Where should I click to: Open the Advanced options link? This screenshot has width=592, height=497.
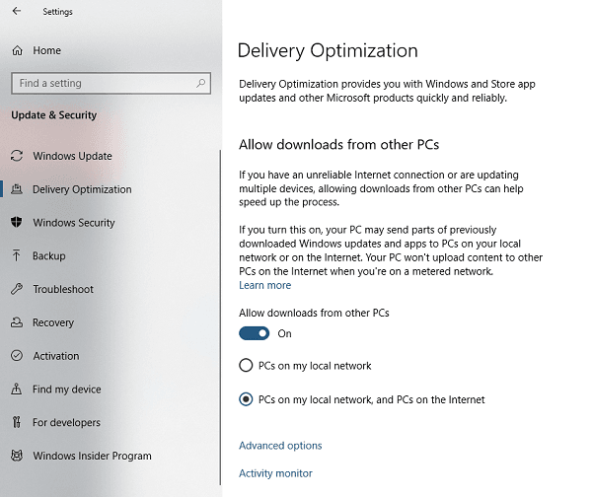pyautogui.click(x=280, y=446)
